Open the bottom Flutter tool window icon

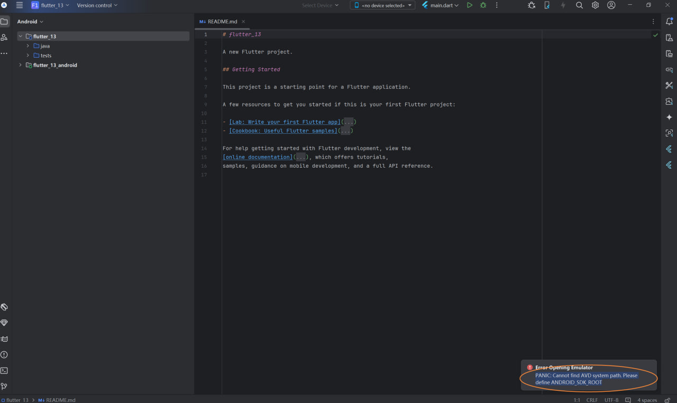click(669, 165)
